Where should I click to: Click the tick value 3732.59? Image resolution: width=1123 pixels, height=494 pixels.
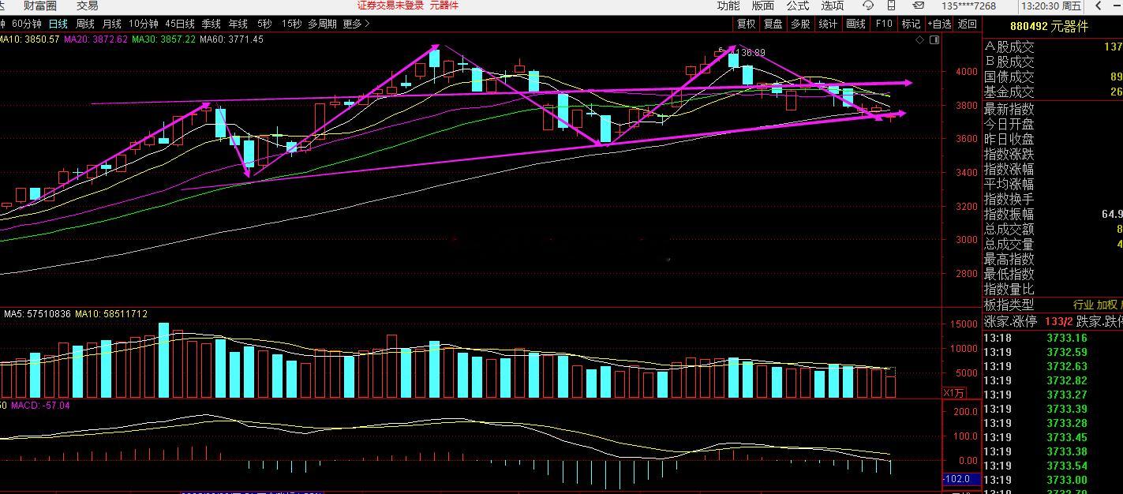(1067, 352)
